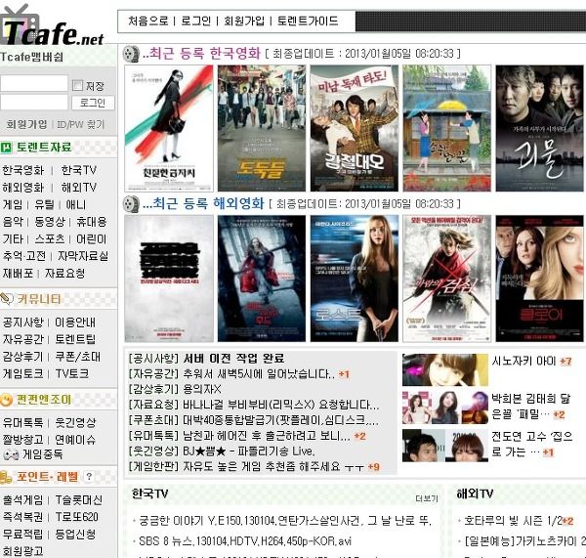This screenshot has height=558, width=586.
Task: Open 토렌트가이드 in the top menu
Action: click(308, 21)
